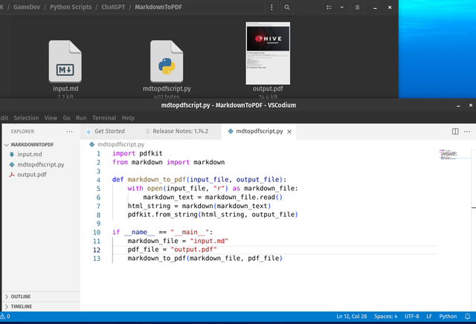Click the split editor right icon

[456, 132]
